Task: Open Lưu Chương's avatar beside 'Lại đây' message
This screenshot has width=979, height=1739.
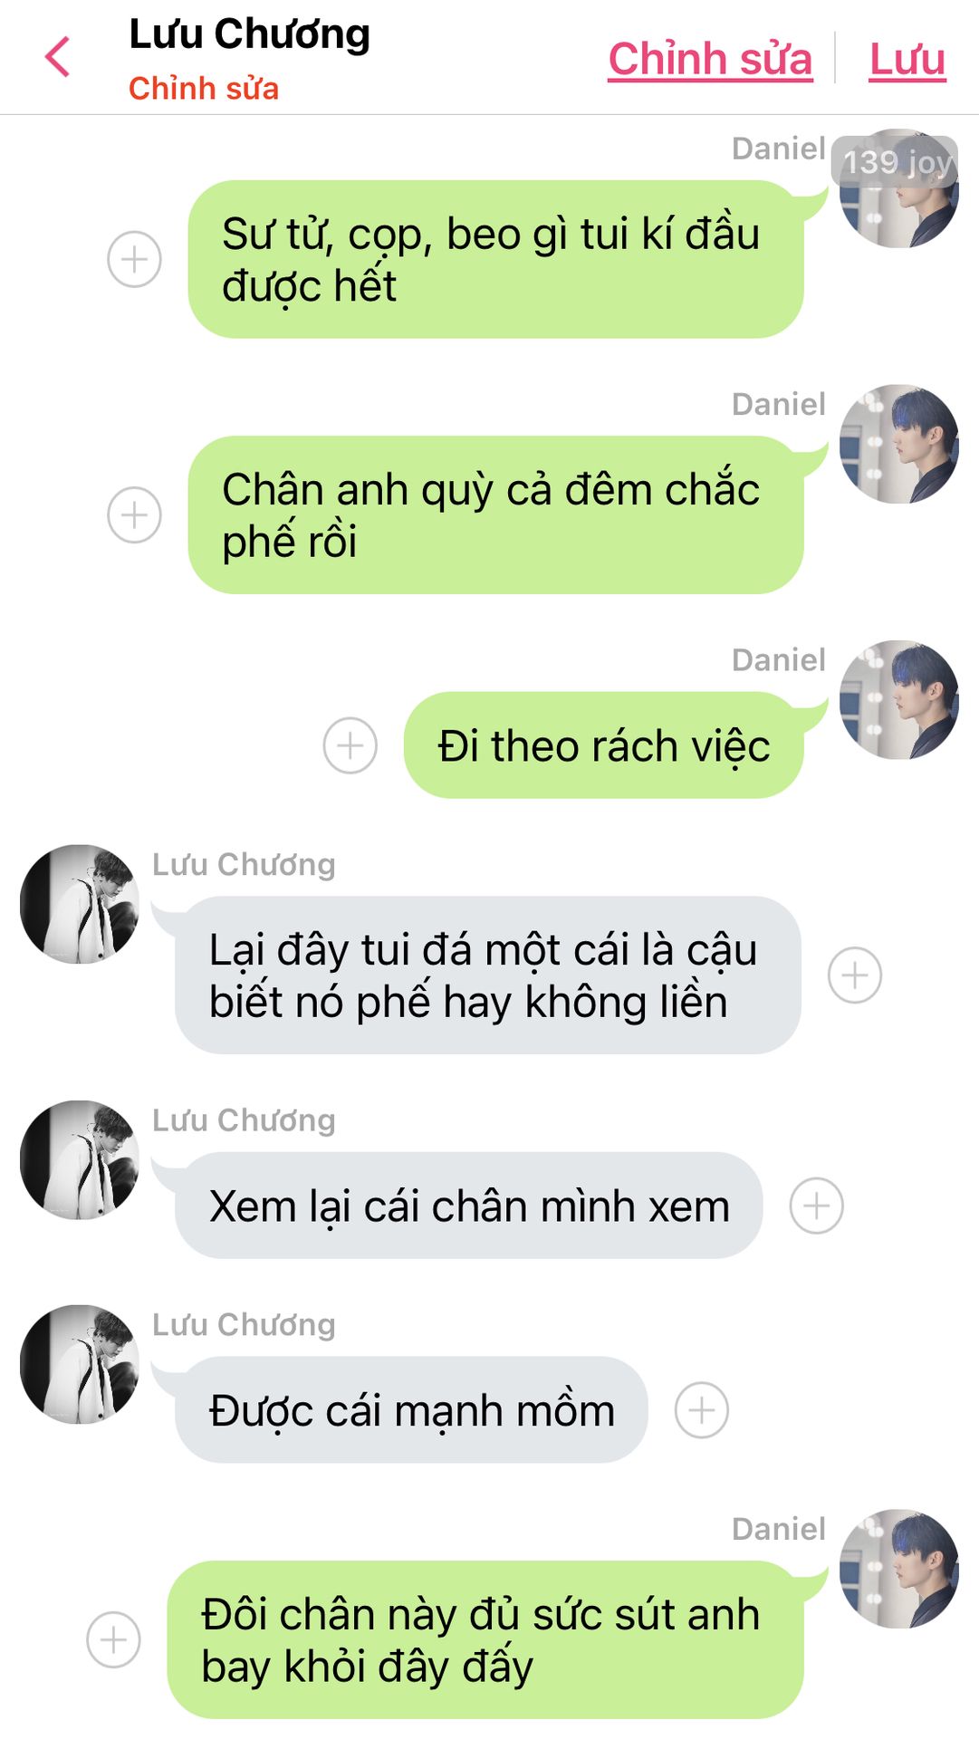Action: pos(80,904)
